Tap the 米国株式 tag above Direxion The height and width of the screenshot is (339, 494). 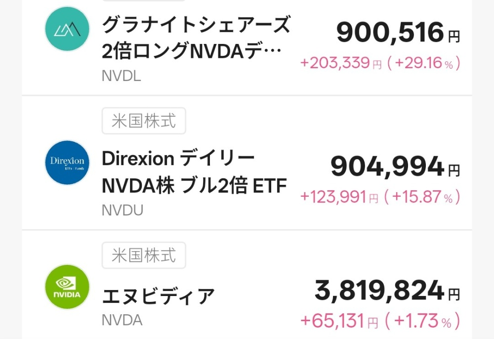click(144, 121)
